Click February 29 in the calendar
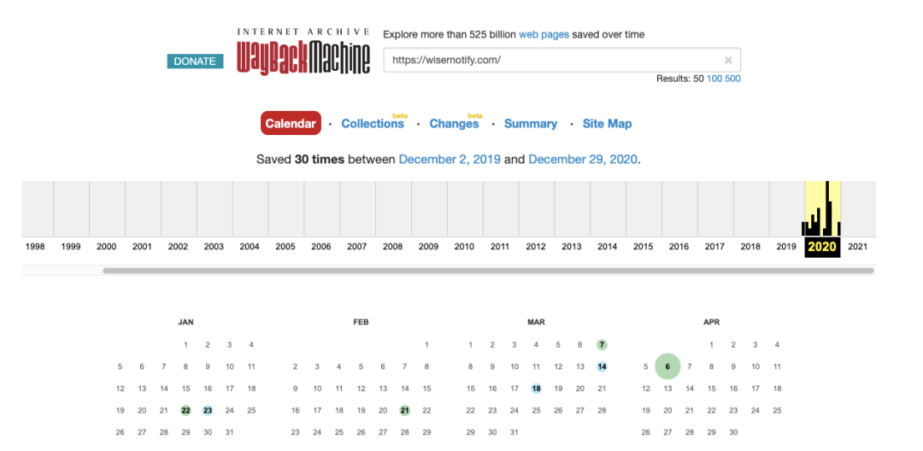 [426, 432]
